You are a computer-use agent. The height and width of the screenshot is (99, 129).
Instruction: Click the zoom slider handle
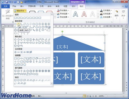115,96
